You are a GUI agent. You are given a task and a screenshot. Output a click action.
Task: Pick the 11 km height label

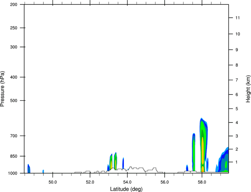click(x=238, y=18)
